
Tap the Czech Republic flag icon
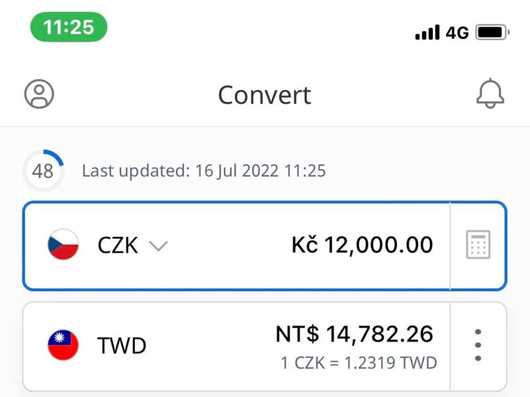click(64, 245)
